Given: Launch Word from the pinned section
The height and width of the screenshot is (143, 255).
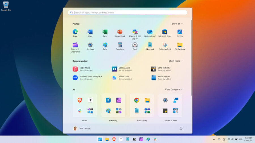Looking at the screenshot, I should tap(90, 33).
